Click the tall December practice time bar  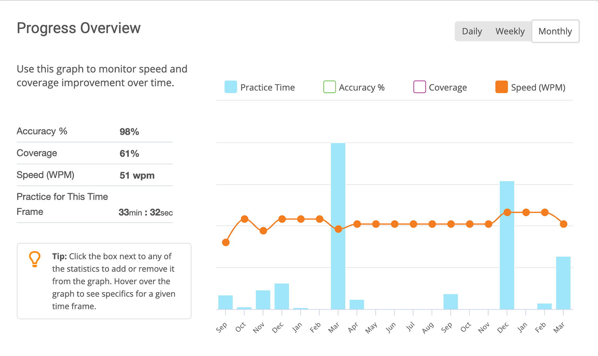[x=507, y=265]
